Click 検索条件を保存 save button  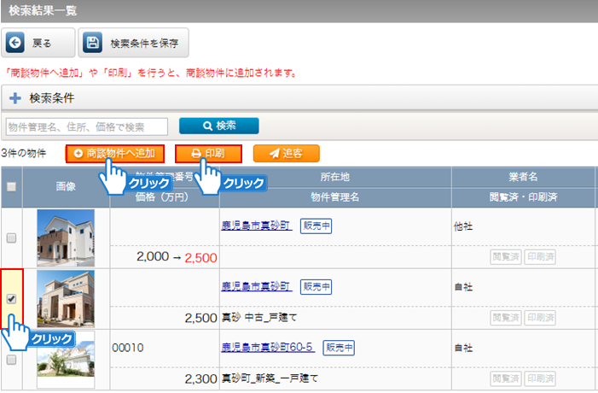[133, 43]
